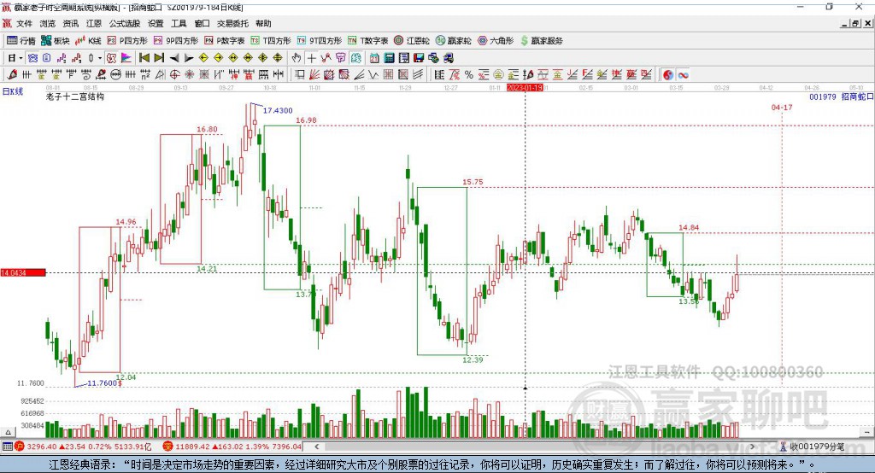
Task: Click the 04-17 dashed date marker
Action: 782,107
